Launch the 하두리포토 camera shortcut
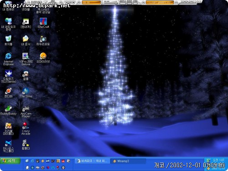 coord(43,40)
